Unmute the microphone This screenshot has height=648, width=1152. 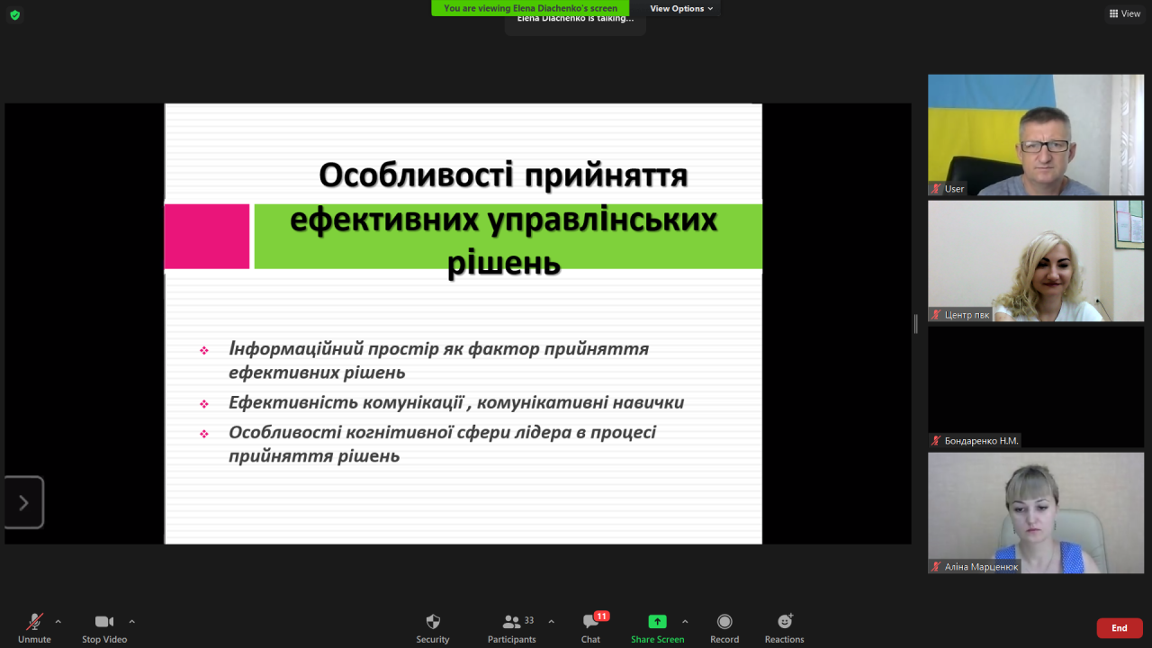[34, 622]
